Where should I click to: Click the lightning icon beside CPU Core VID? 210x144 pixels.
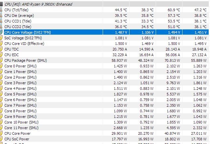coord(1,44)
